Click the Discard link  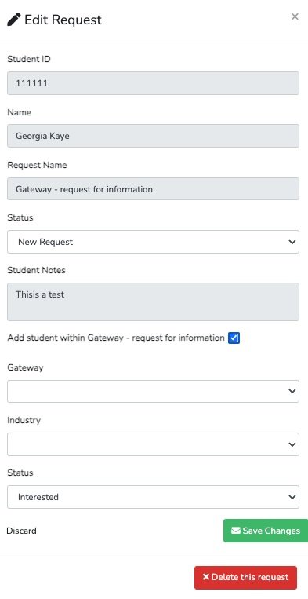[x=22, y=531]
